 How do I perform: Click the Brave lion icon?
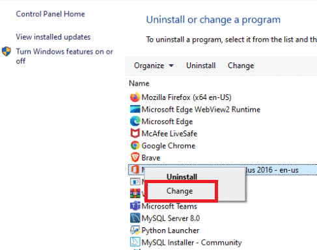[135, 157]
